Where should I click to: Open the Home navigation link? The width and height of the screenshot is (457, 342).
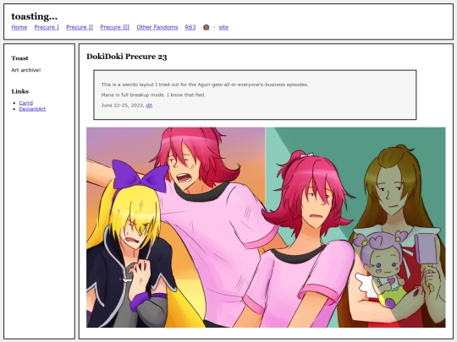[x=19, y=27]
